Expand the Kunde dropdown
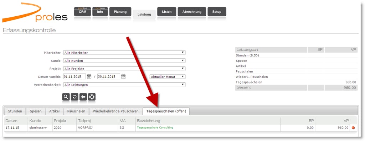Screen dimensions: 365x141 [124, 61]
